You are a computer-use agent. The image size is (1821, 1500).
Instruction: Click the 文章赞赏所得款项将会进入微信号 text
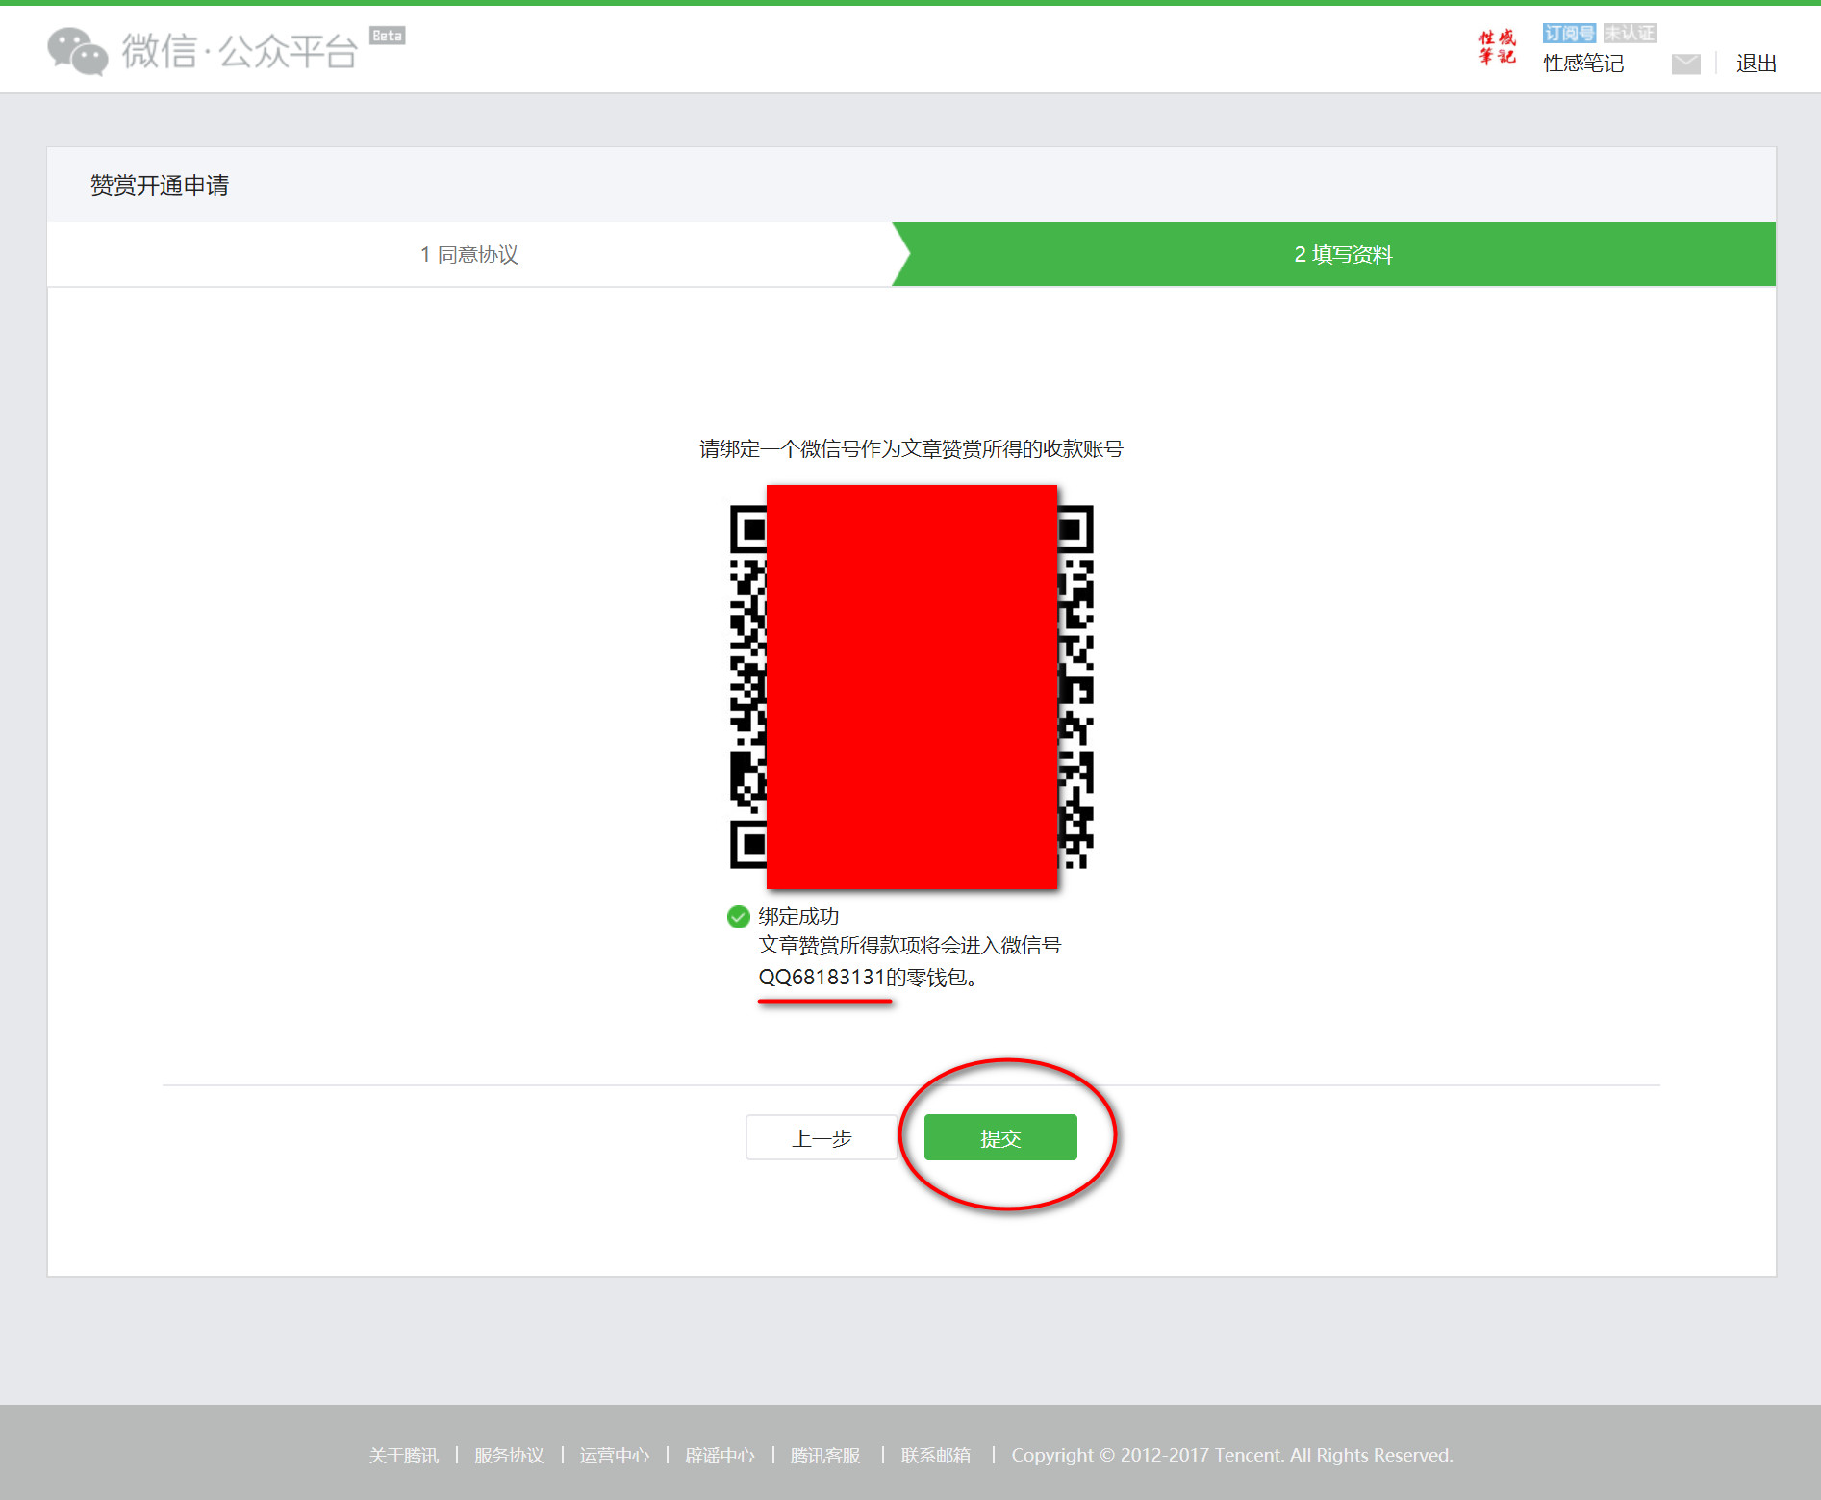pyautogui.click(x=909, y=946)
